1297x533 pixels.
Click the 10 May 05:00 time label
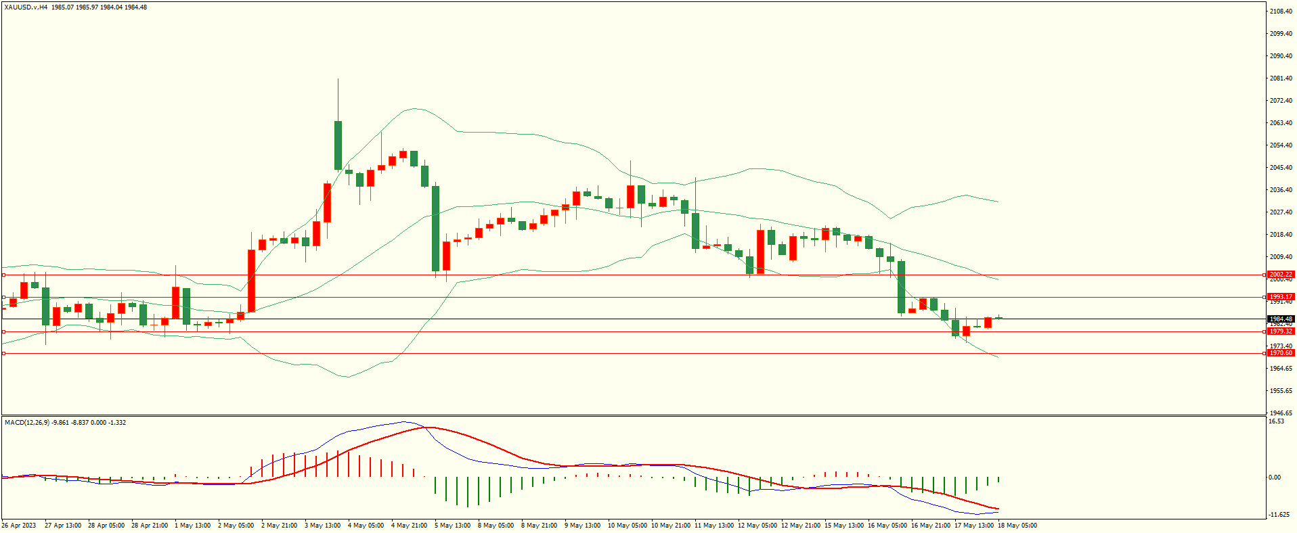[x=628, y=526]
